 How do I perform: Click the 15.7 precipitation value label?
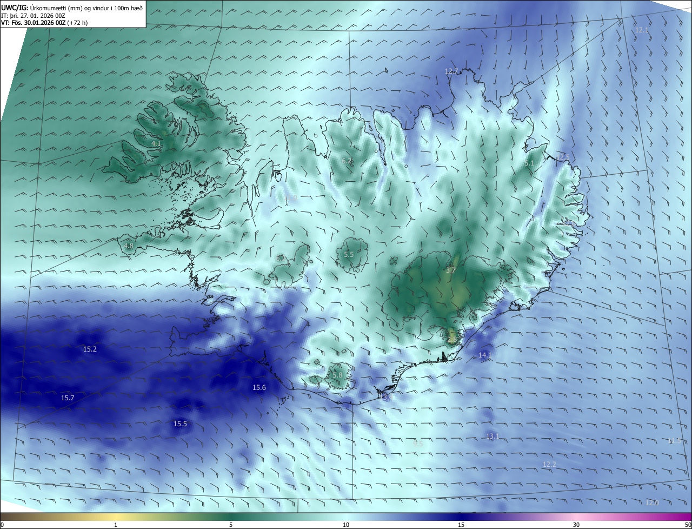[x=68, y=398]
